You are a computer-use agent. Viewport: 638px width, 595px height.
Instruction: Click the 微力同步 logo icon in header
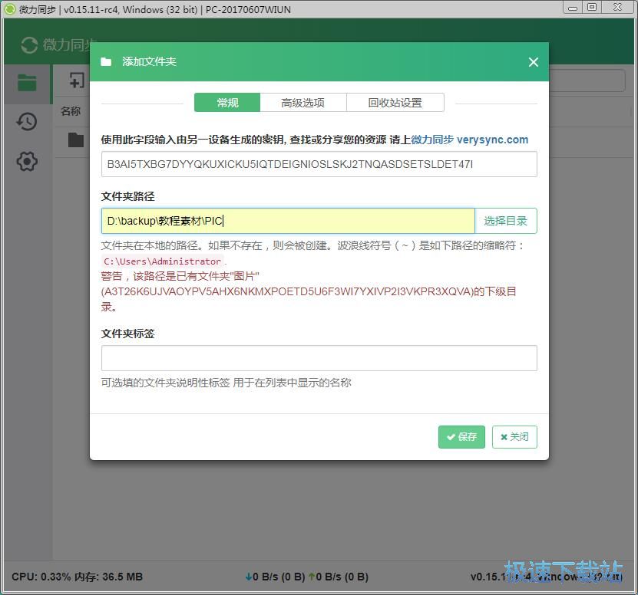(x=29, y=45)
